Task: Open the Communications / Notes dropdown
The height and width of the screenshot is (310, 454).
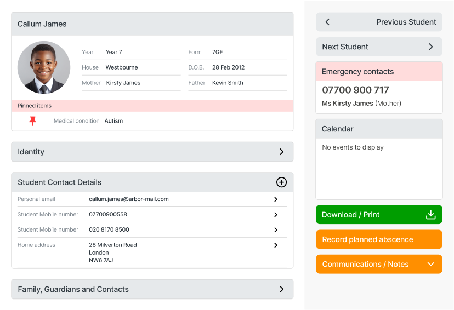Action: pyautogui.click(x=431, y=264)
